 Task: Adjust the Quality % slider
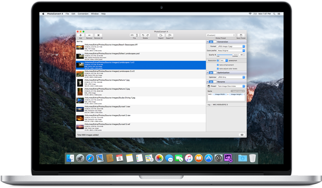(x=227, y=55)
